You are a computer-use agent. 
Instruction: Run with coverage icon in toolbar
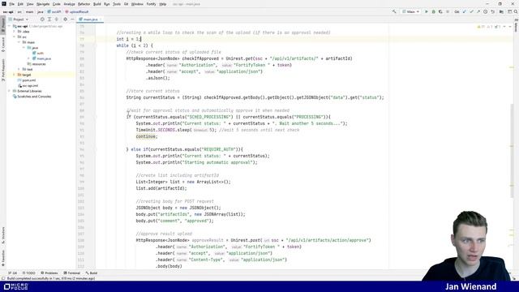point(440,11)
